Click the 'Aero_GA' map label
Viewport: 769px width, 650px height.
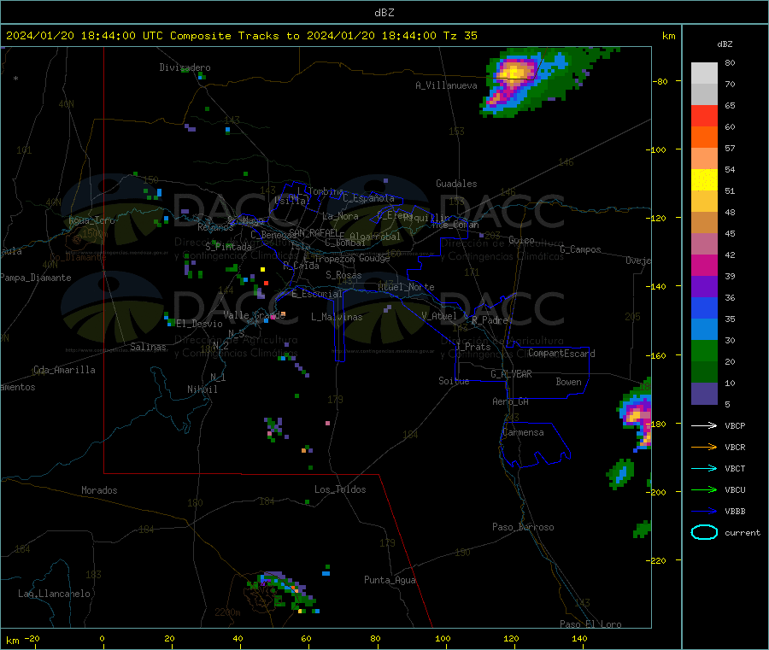[x=510, y=401]
